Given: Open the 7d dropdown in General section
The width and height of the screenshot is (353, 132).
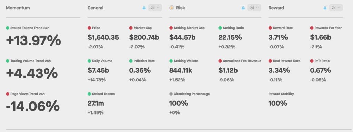Looking at the screenshot, I should coord(155,8).
